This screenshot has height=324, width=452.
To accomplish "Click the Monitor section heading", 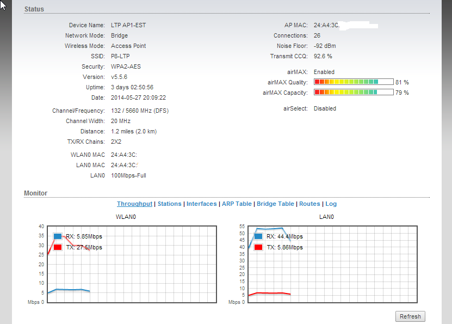I will click(x=35, y=193).
